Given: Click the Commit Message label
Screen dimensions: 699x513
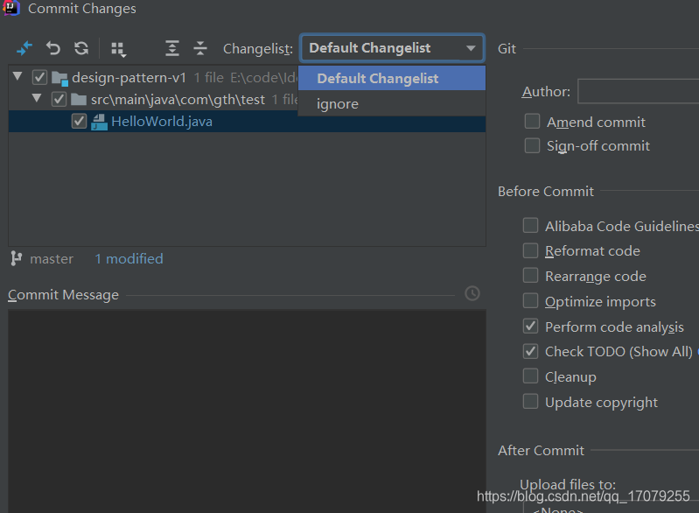Looking at the screenshot, I should click(63, 295).
